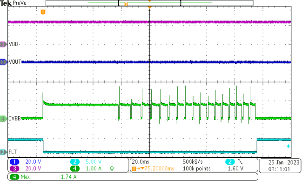
Task: Click the IVBB waveform label
Action: point(15,119)
